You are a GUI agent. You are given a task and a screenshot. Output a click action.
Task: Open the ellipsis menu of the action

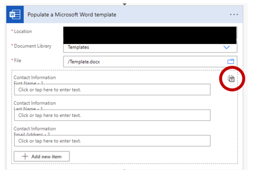click(x=234, y=15)
